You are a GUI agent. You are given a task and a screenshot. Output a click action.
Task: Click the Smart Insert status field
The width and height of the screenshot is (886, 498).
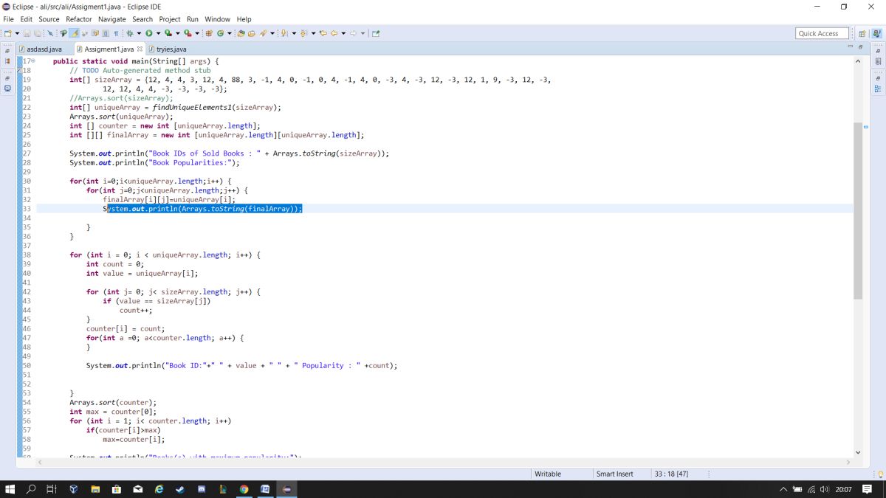pyautogui.click(x=615, y=474)
